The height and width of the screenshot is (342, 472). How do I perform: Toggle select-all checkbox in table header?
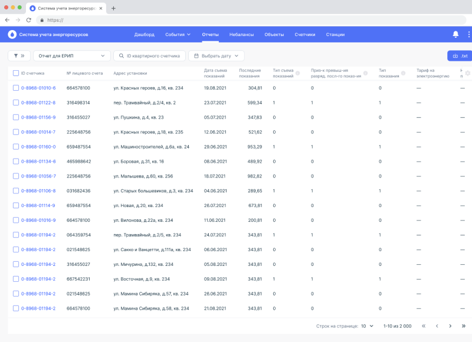16,73
